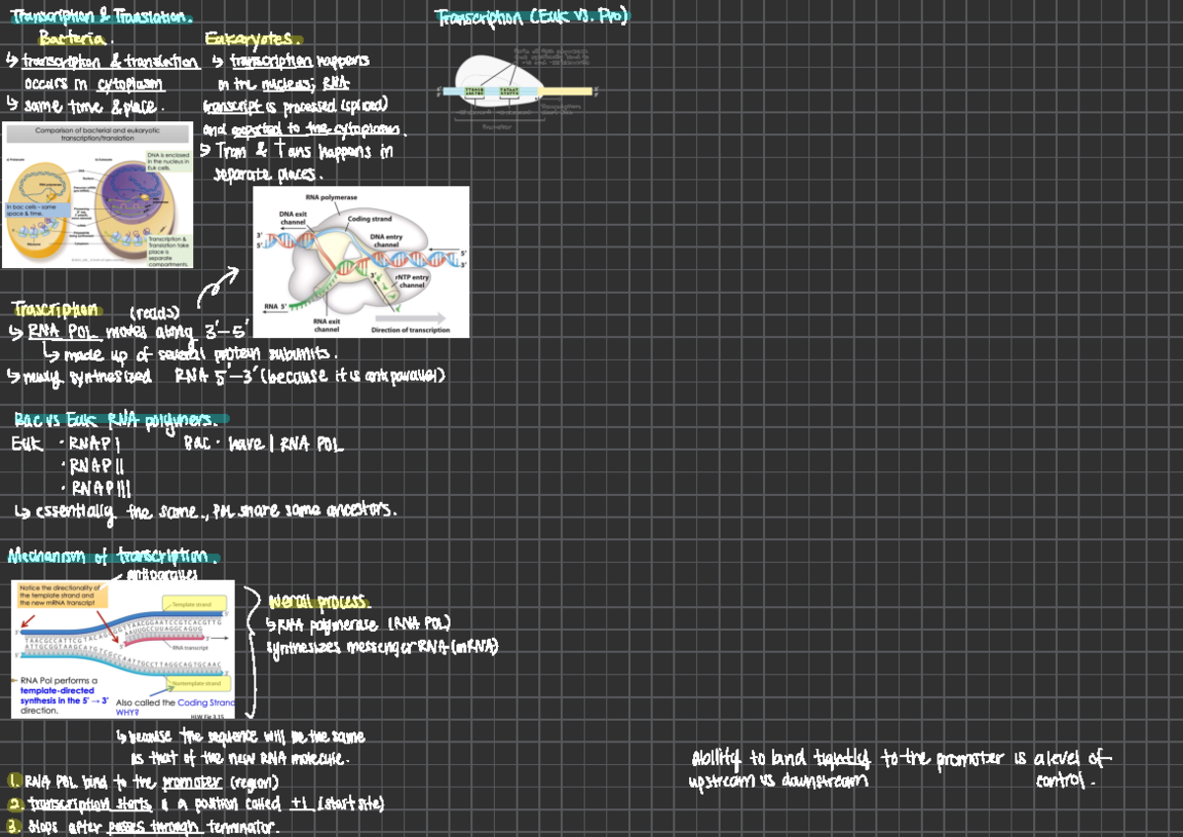
Task: Click the highlighted 'overall process' label
Action: click(x=317, y=601)
